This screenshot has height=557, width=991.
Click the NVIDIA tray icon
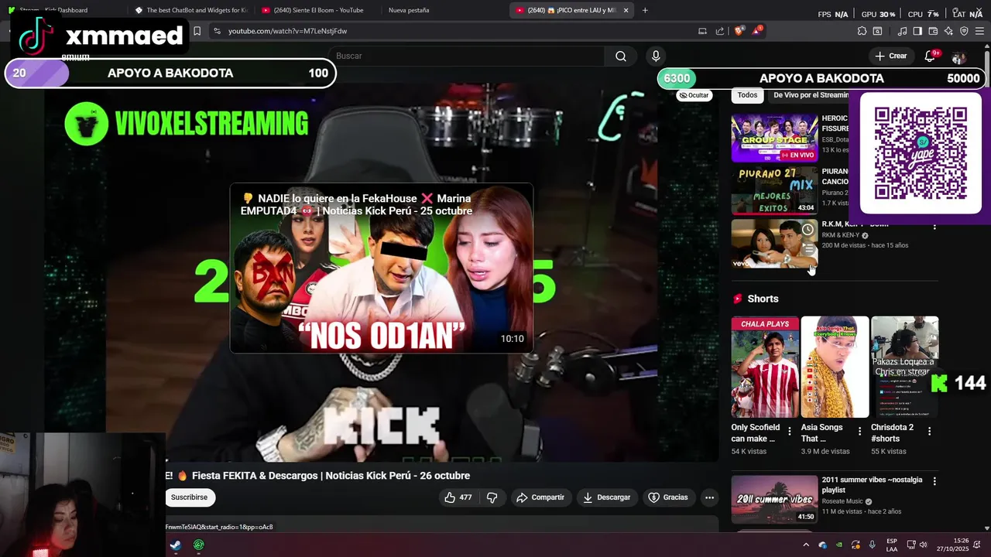click(839, 545)
